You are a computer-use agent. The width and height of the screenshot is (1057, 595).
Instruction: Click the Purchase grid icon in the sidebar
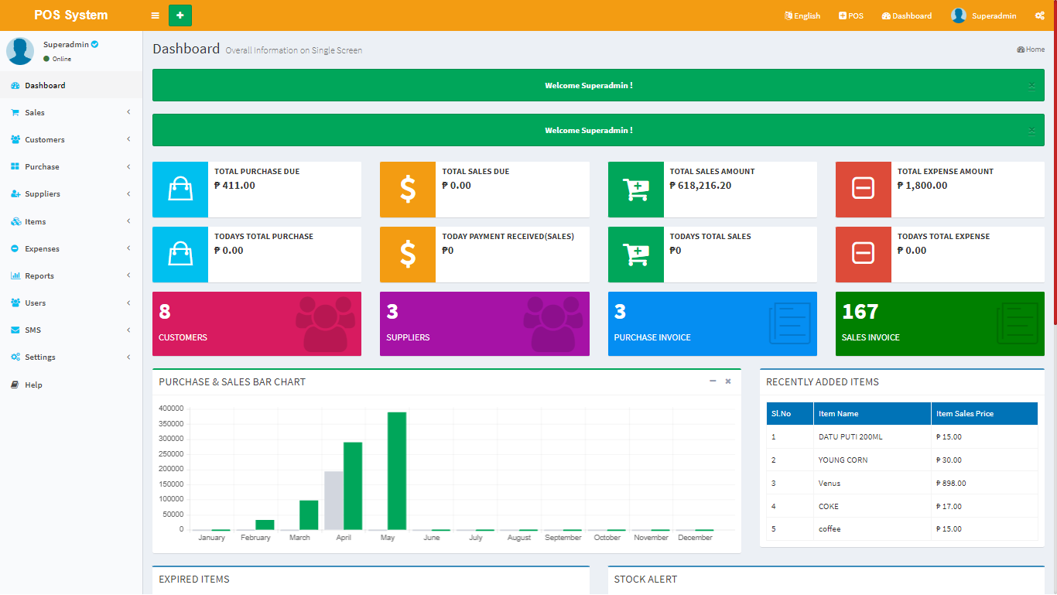[15, 167]
